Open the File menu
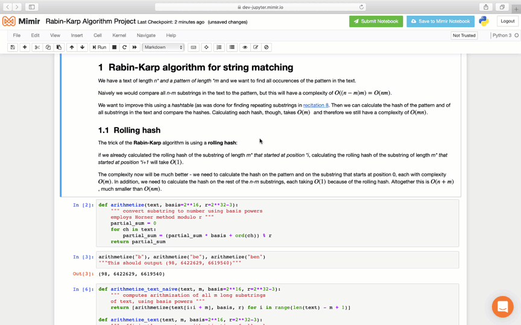521x325 pixels. coord(17,35)
